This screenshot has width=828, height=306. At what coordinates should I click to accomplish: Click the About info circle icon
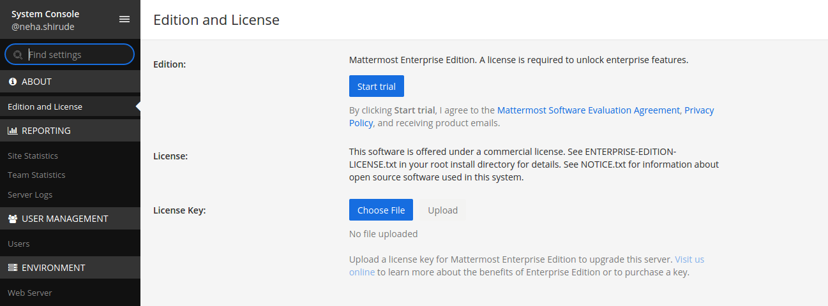click(x=12, y=82)
